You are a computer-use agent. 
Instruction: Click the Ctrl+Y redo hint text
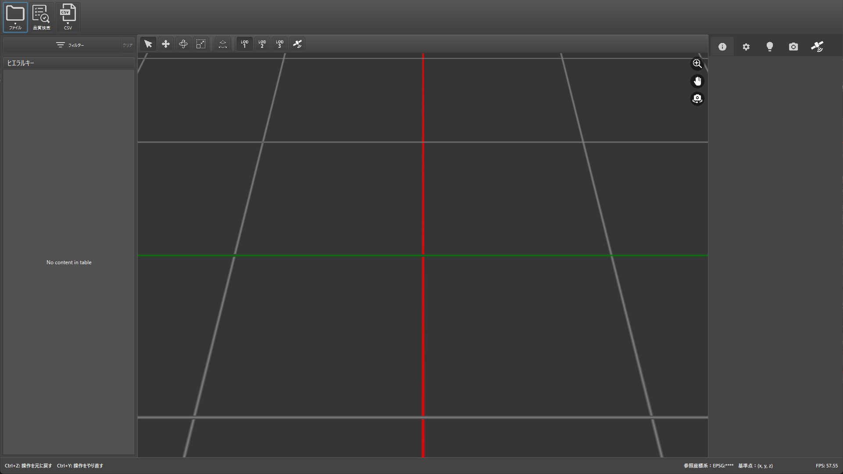(80, 466)
